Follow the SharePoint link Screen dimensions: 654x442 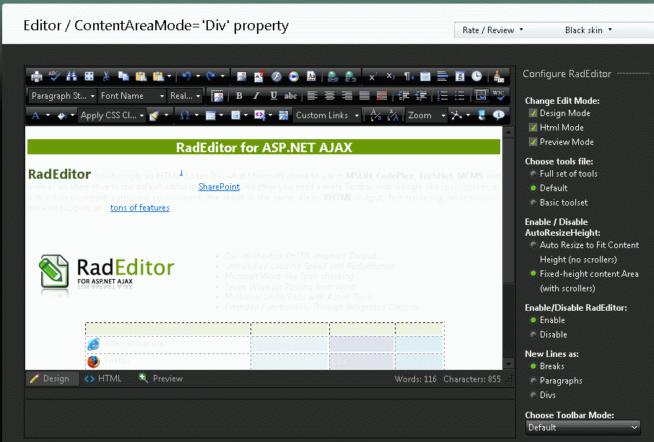[219, 187]
